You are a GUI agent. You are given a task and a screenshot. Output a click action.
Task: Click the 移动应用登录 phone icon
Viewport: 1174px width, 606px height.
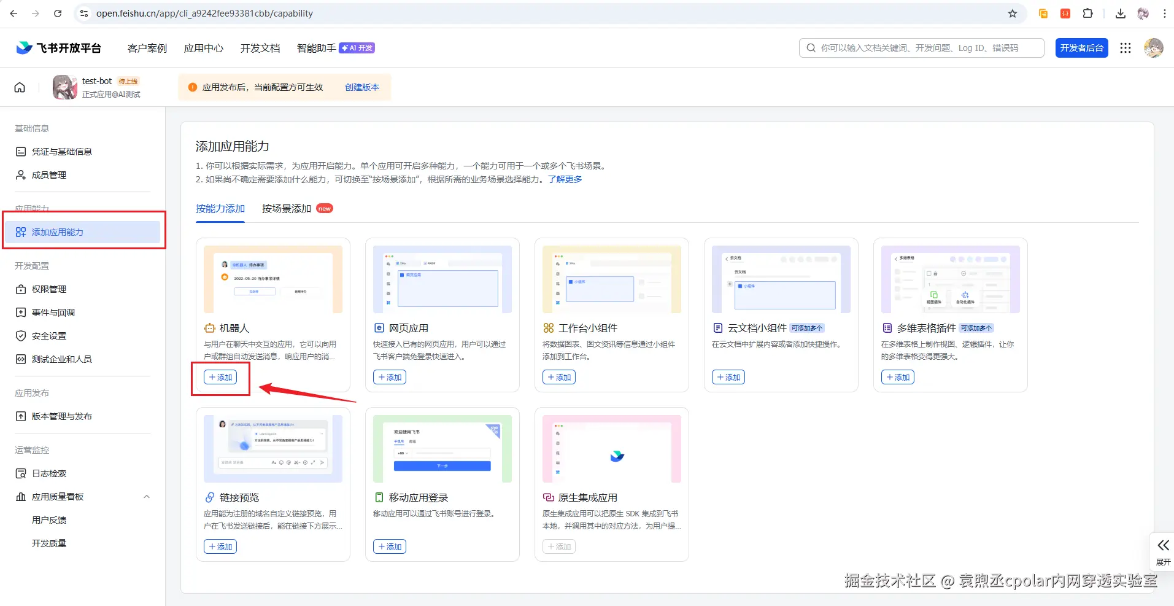tap(379, 497)
